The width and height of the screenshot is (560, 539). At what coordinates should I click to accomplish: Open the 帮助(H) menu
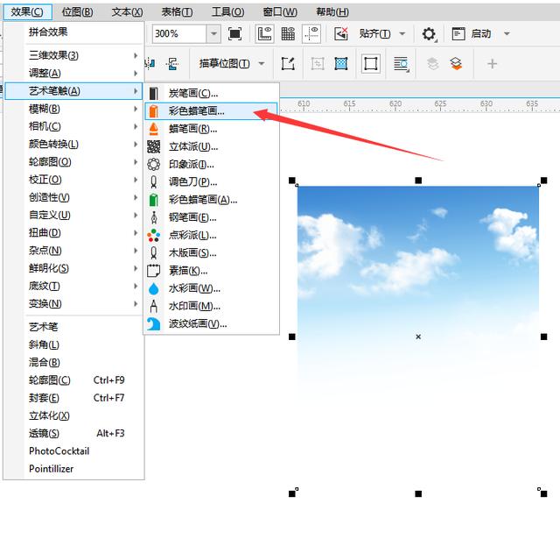pyautogui.click(x=332, y=12)
